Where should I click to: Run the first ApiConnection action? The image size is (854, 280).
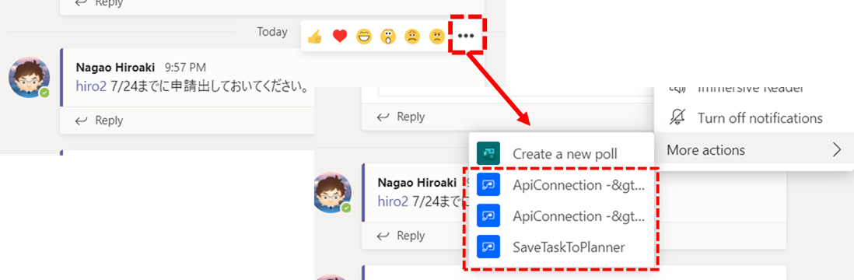[x=561, y=185]
